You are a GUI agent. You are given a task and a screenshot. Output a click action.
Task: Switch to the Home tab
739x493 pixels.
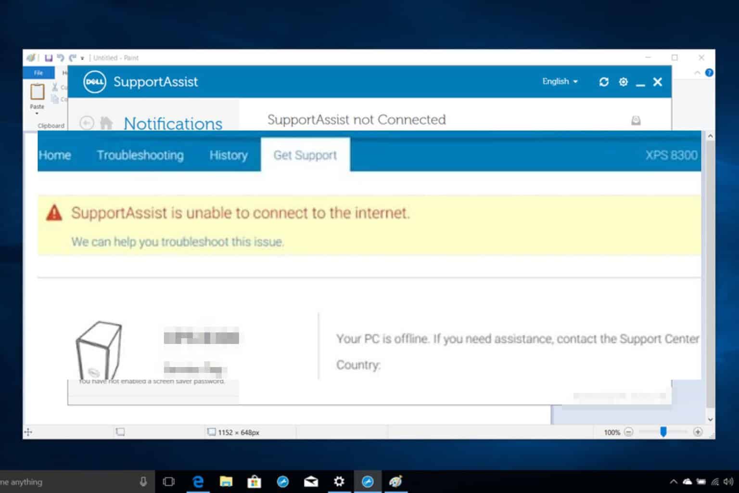(x=55, y=155)
